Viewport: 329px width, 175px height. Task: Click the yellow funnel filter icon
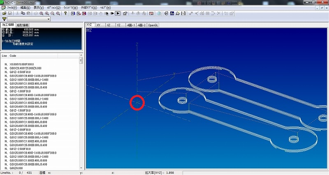(x=4, y=19)
